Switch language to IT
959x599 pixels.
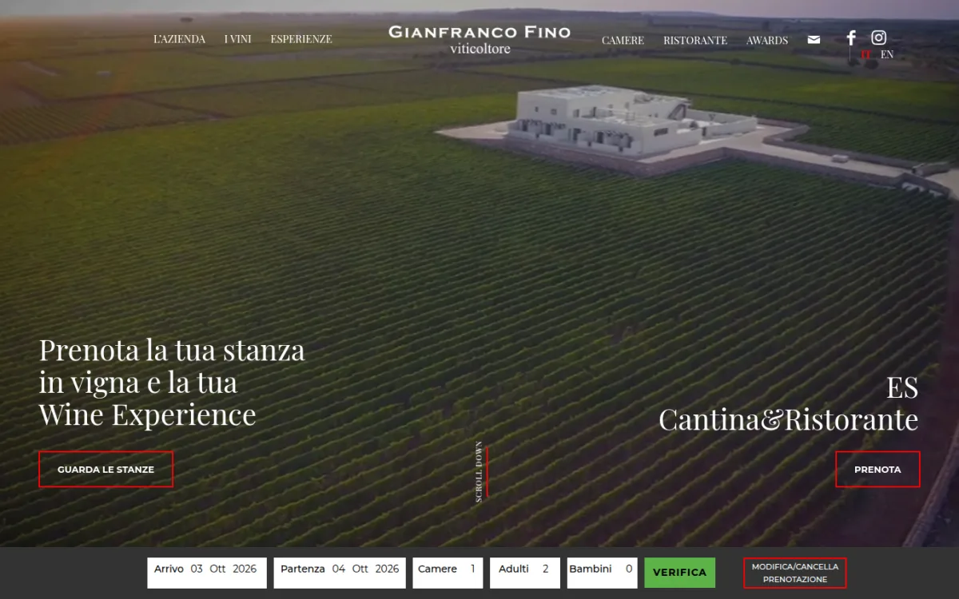click(865, 54)
